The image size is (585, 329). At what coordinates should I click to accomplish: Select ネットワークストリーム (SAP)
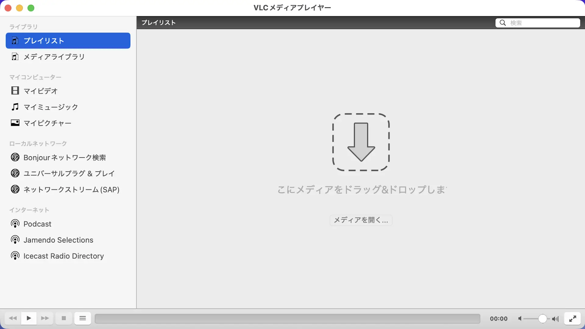(x=68, y=189)
